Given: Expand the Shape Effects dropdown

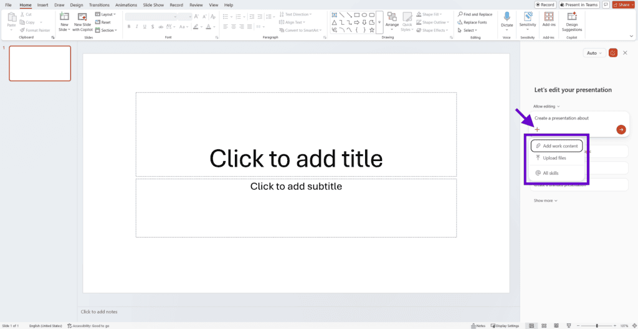Looking at the screenshot, I should [432, 30].
